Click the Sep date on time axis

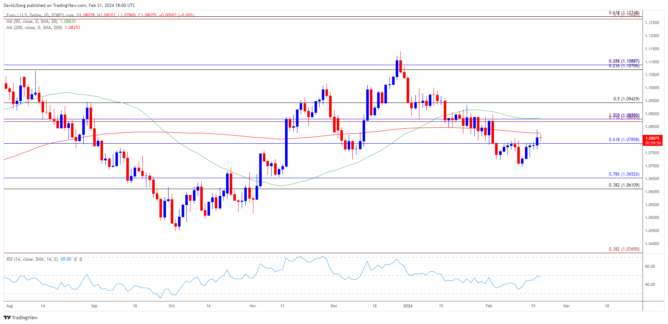pyautogui.click(x=94, y=306)
